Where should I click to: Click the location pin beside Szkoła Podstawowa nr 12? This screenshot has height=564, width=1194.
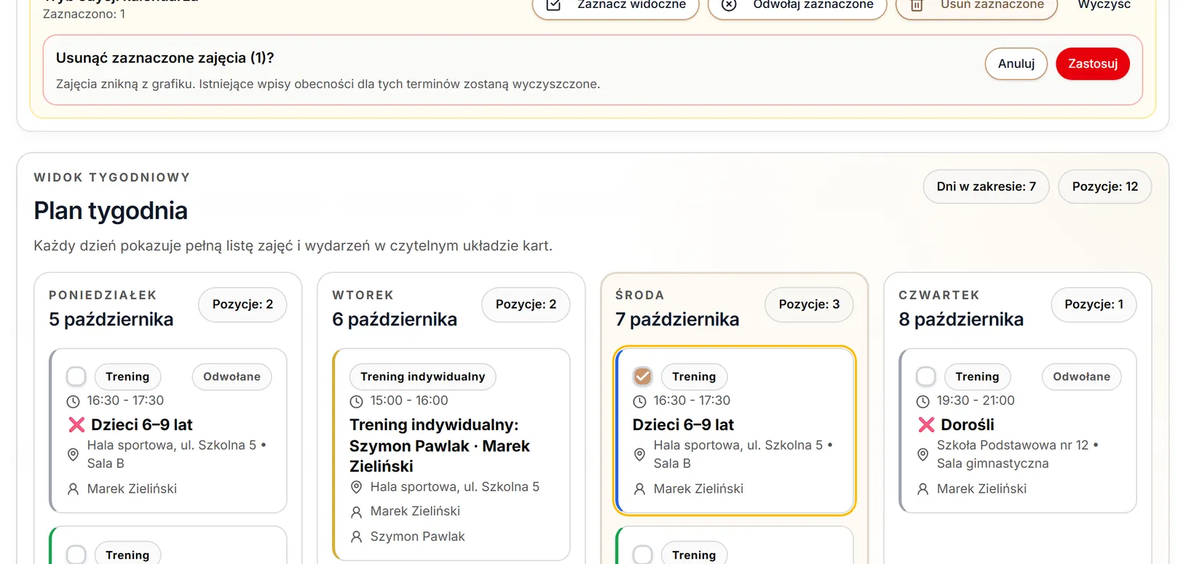coord(922,454)
